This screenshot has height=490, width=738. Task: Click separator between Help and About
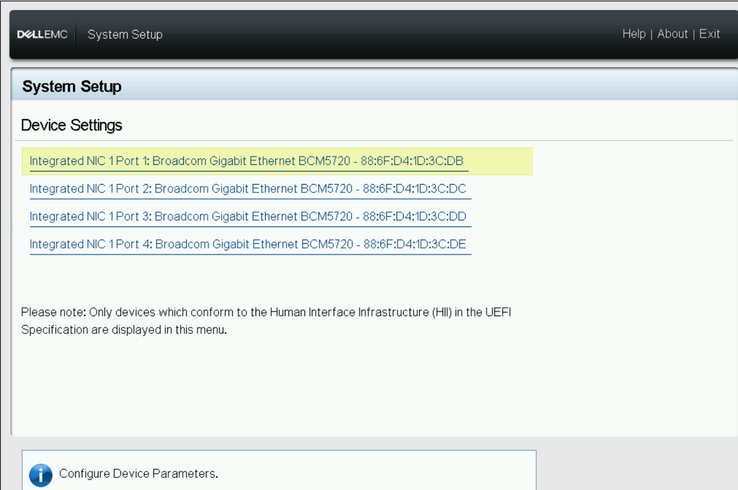651,34
